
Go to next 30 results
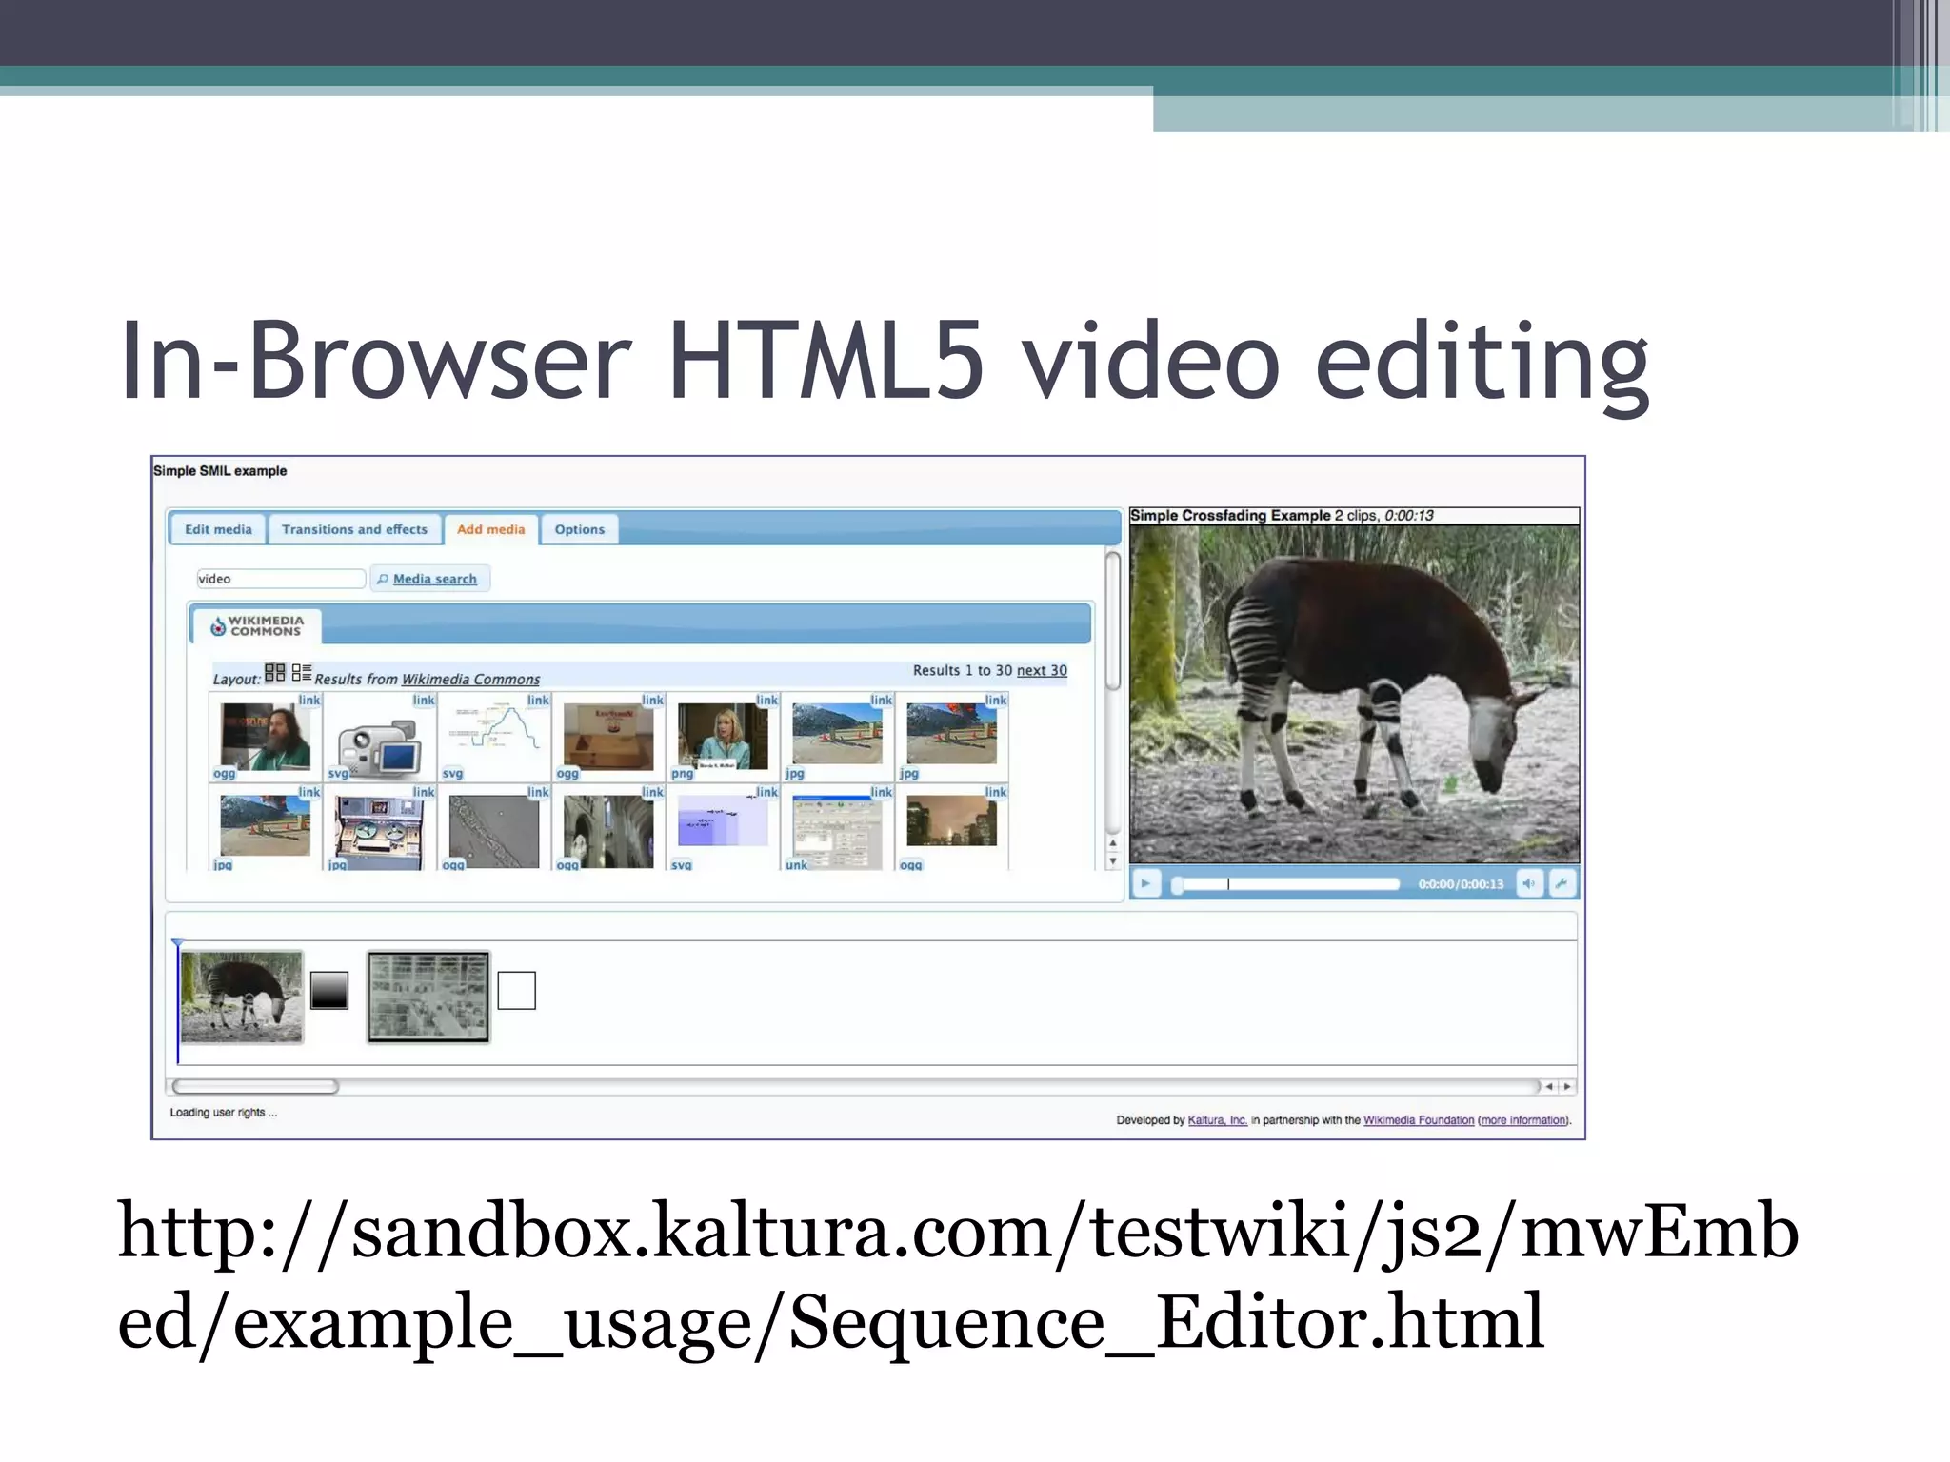point(1042,670)
